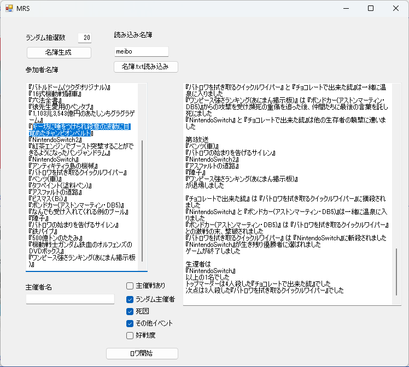
Task: Click the 名簿生成 button
Action: click(x=58, y=52)
